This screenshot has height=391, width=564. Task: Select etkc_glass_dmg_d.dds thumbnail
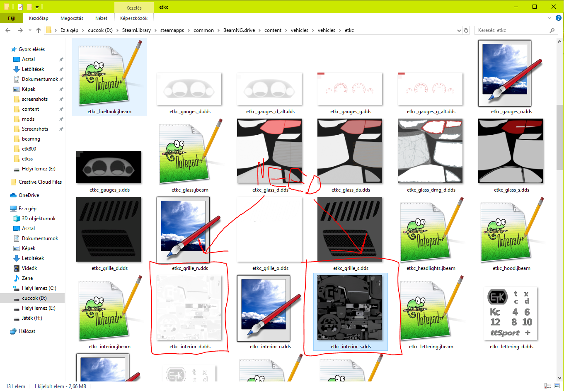pos(430,151)
